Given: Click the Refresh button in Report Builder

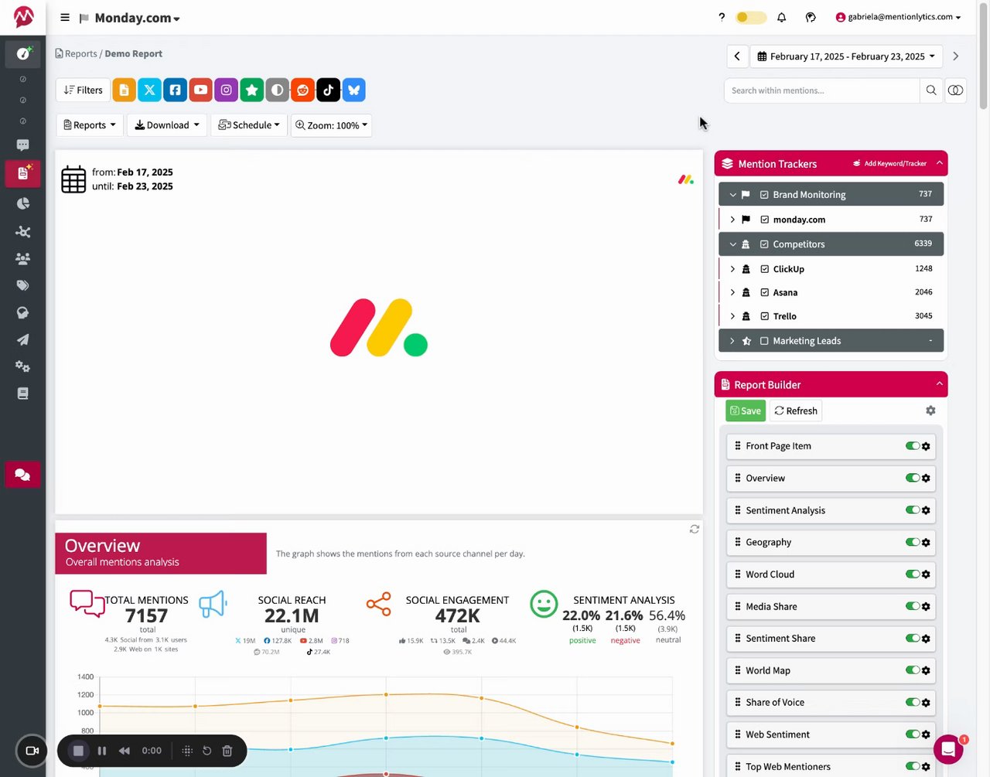Looking at the screenshot, I should pyautogui.click(x=796, y=411).
